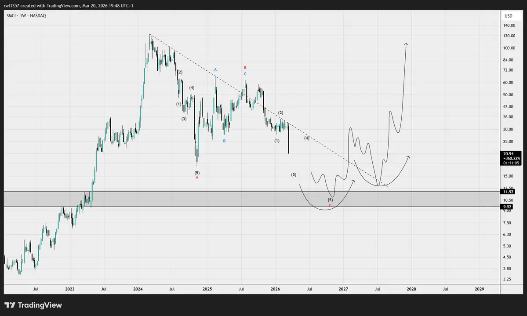Select the USD currency label
527x316 pixels.
coord(508,16)
